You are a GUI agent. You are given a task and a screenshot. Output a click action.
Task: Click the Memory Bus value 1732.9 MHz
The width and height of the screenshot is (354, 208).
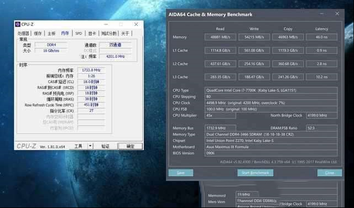coord(220,128)
